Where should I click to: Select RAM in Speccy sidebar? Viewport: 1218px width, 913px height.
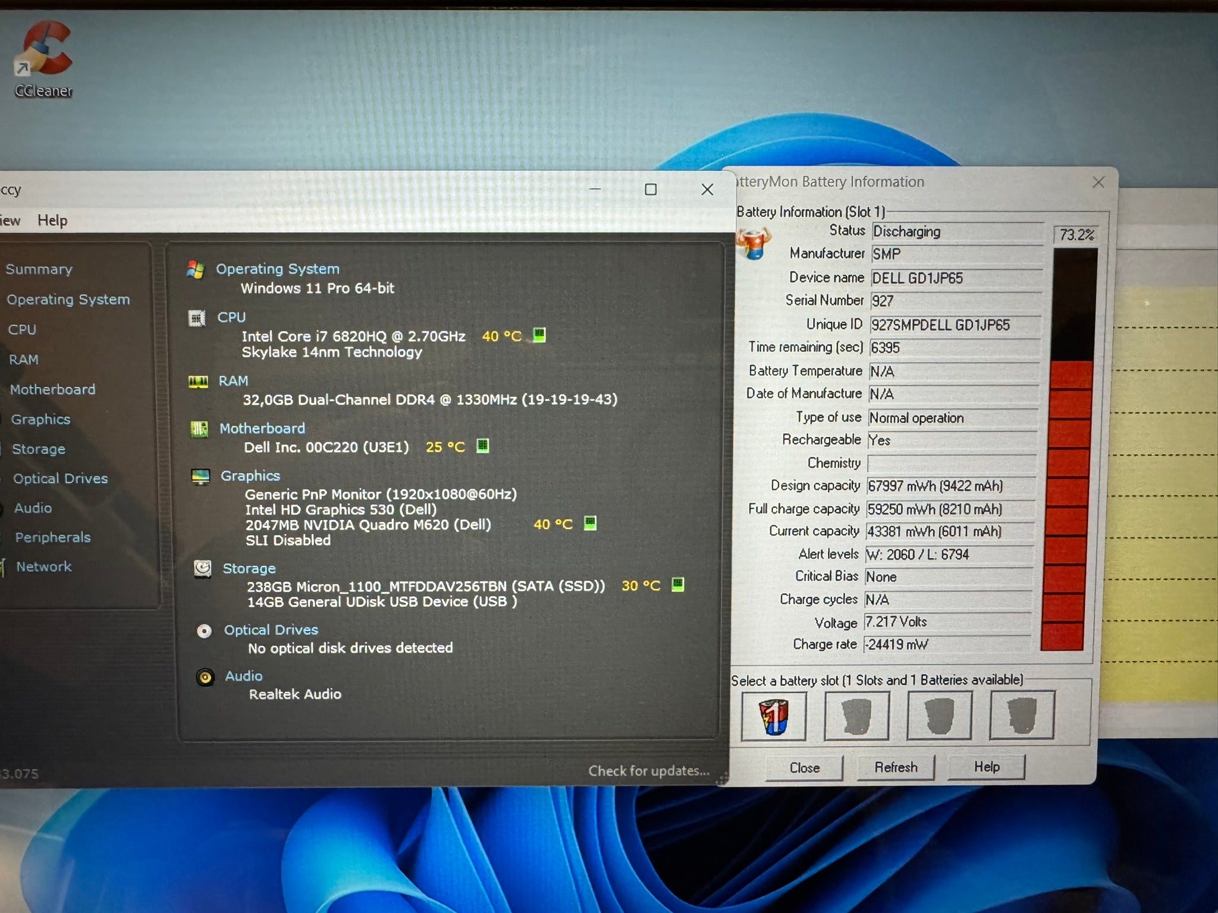[x=24, y=360]
